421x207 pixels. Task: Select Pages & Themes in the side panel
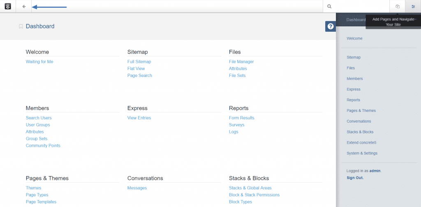point(361,111)
